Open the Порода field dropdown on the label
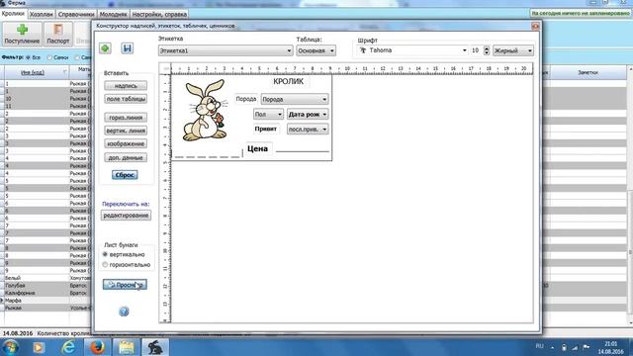Viewport: 633px width, 356px height. click(x=295, y=99)
